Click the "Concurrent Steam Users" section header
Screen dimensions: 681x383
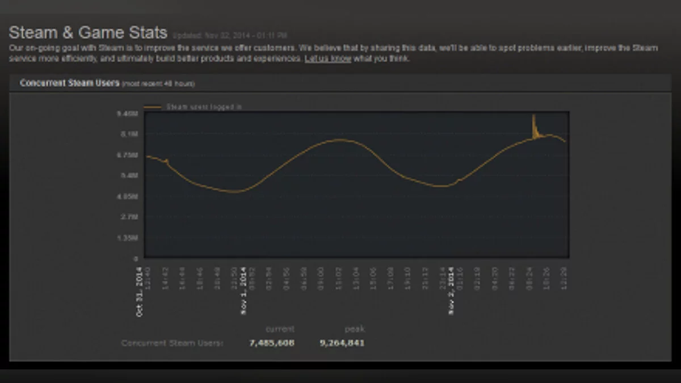click(x=69, y=83)
